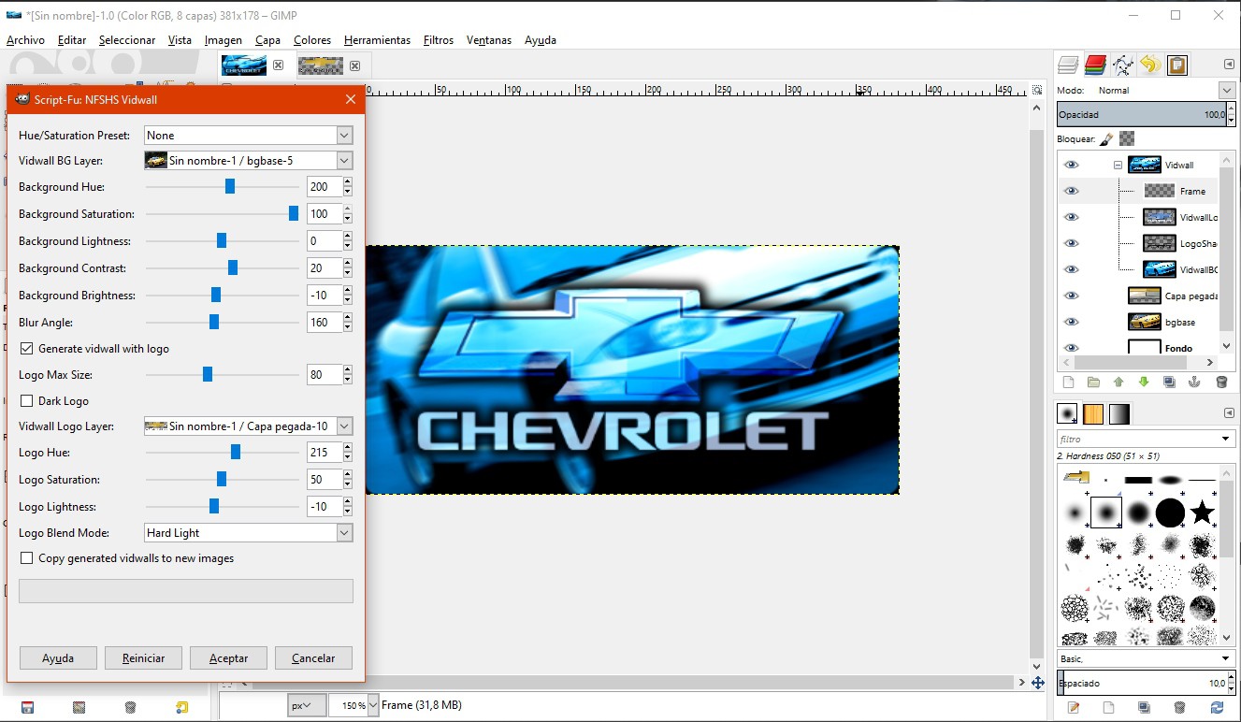
Task: Save tool options preset
Action: pyautogui.click(x=27, y=708)
